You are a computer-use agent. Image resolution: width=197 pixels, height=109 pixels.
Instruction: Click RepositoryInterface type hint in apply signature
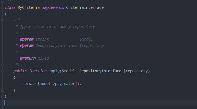click(x=100, y=71)
